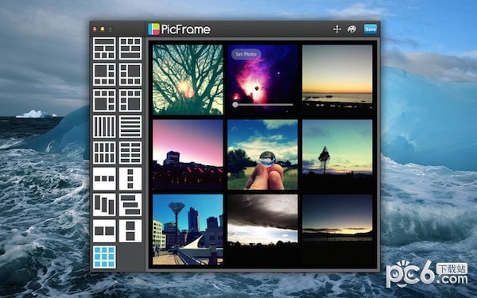Select the five vertical columns layout
The image size is (477, 298).
[x=104, y=126]
